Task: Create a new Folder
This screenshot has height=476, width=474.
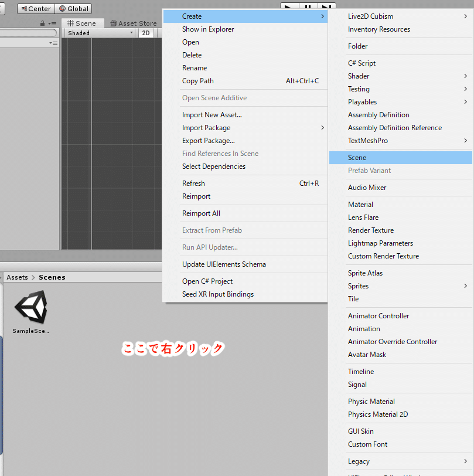Action: pos(401,46)
